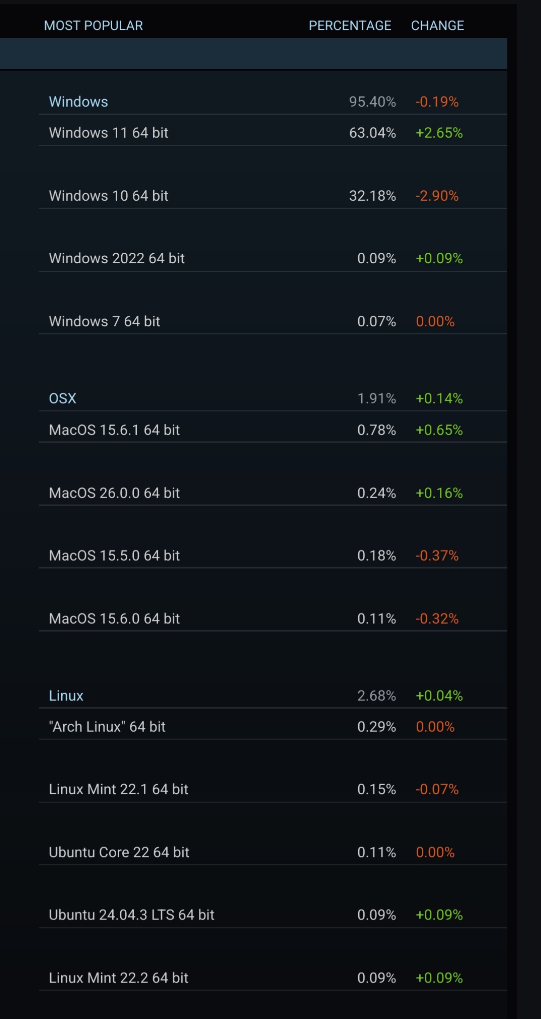Choose the Ubuntu 24.04.3 LTS 64 bit row
Screen dimensions: 541x1019
(x=132, y=915)
